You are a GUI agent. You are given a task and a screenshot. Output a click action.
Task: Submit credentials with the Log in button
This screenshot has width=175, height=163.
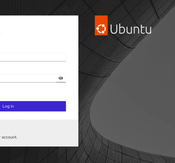(x=33, y=106)
